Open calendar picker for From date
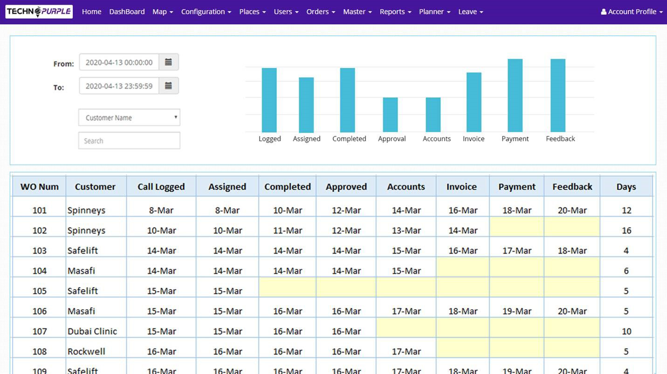The height and width of the screenshot is (374, 667). point(169,62)
